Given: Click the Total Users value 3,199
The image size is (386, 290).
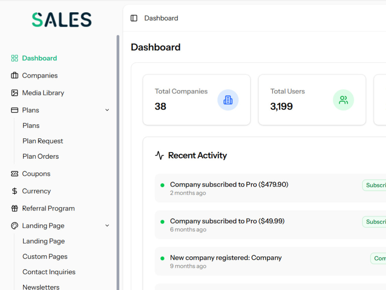Looking at the screenshot, I should pyautogui.click(x=281, y=106).
